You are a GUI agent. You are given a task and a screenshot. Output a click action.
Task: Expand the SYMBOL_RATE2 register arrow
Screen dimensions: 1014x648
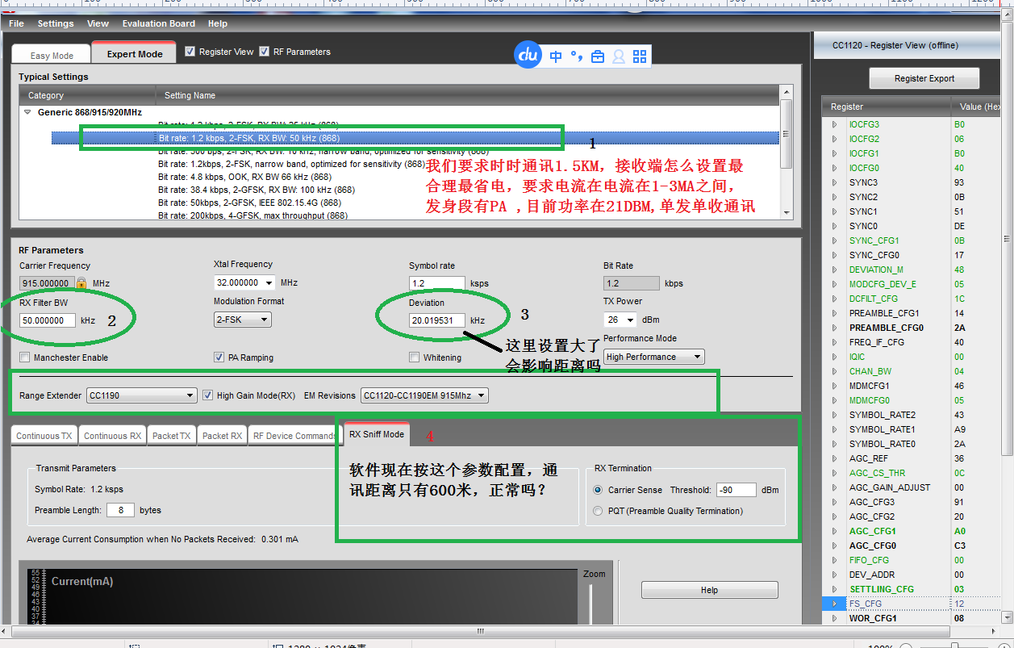point(835,415)
